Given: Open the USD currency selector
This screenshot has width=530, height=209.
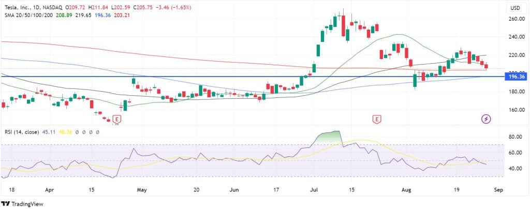Looking at the screenshot, I should 515,8.
